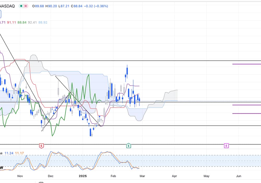Screen dimensions: 261x183
Task: Open the magenta upcoming earnings E marker
Action: [x=226, y=146]
